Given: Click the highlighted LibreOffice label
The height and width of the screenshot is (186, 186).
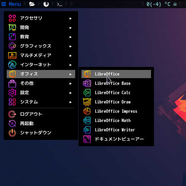Looking at the screenshot, I should [x=107, y=74].
